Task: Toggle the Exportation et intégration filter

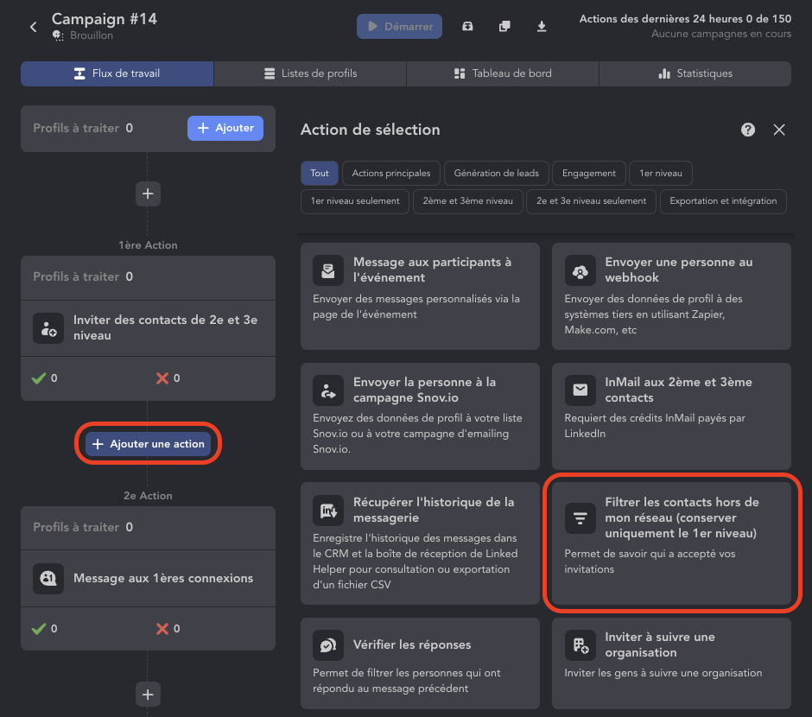Action: click(x=723, y=201)
